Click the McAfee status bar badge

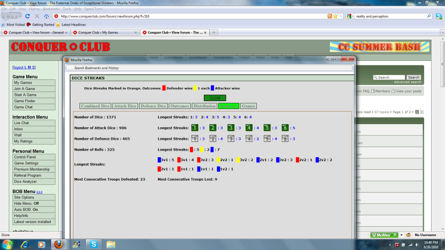coord(384,235)
